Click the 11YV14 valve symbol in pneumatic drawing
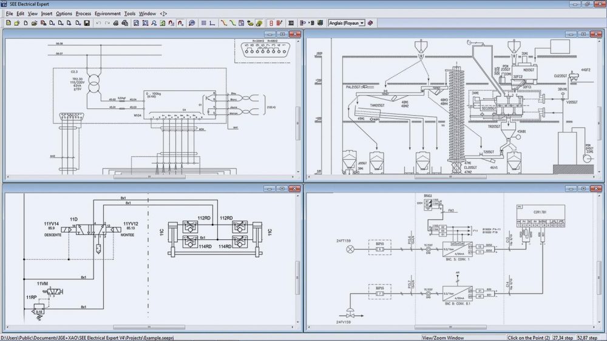Screen dimensions: 607x341 pos(69,230)
